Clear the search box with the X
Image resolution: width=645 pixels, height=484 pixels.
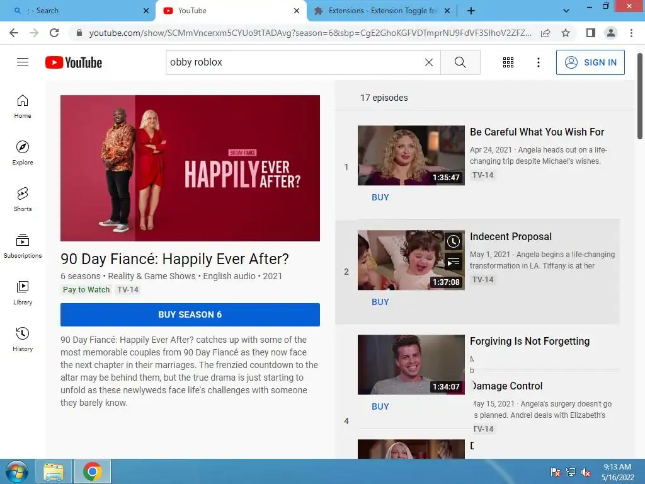coord(428,62)
